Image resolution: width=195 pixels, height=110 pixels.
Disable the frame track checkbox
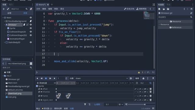39,96
